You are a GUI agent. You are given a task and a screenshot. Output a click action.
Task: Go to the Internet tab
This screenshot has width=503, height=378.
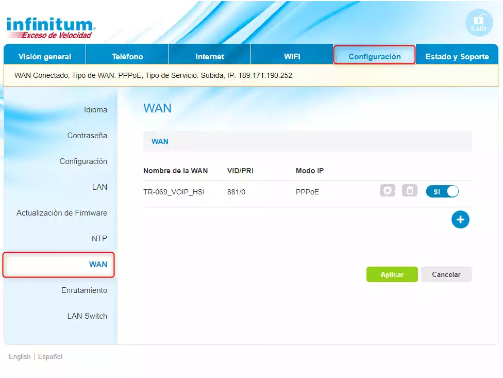click(210, 57)
